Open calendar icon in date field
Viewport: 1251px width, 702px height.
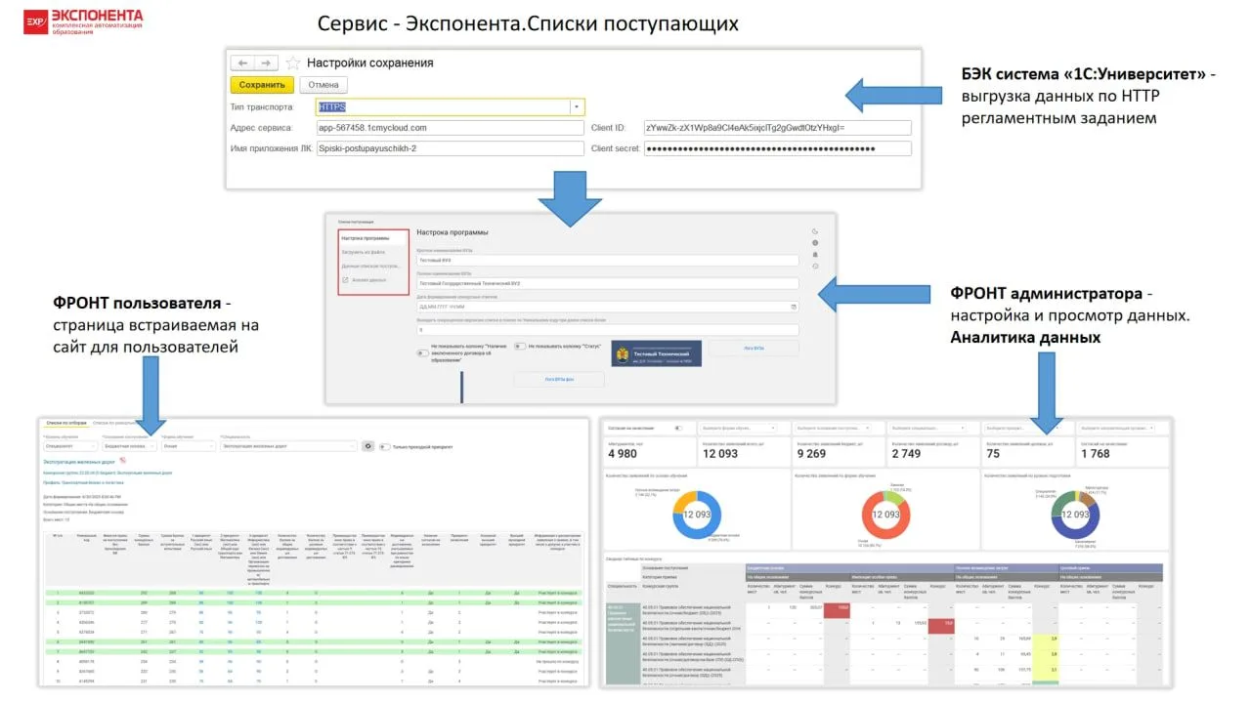793,307
